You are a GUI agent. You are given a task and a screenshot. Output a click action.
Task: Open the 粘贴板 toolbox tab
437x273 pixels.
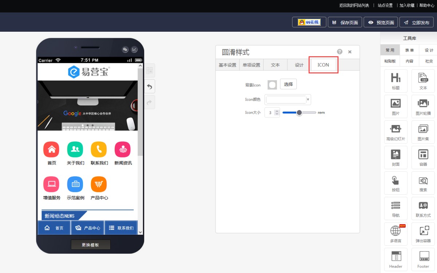(390, 61)
